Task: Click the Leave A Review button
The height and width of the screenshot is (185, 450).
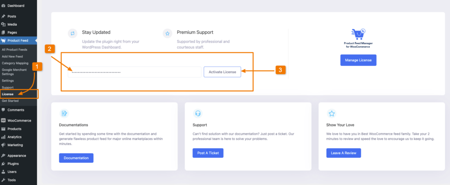Action: [x=344, y=153]
